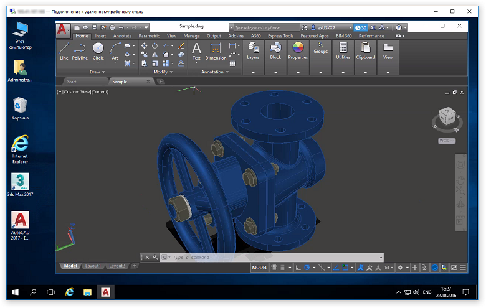Switch to the Insert ribbon tab

pyautogui.click(x=100, y=36)
